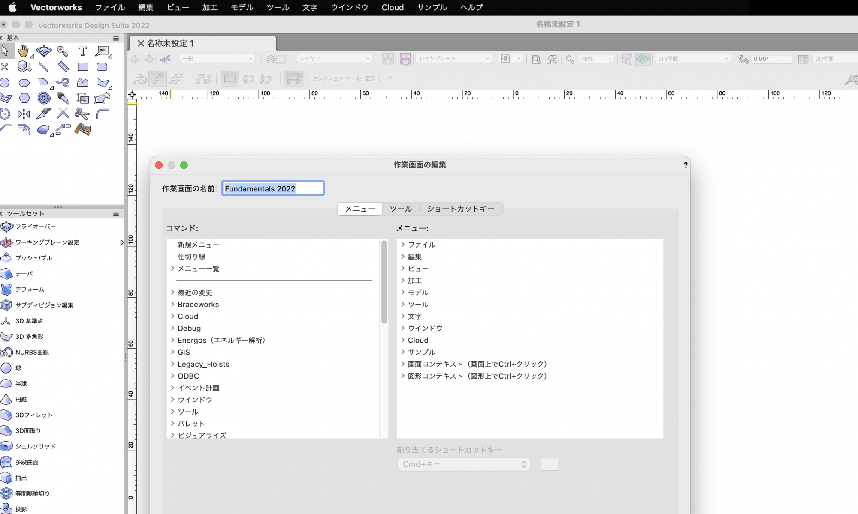Choose the Sphere 球 tool
858x514 pixels.
(x=18, y=368)
